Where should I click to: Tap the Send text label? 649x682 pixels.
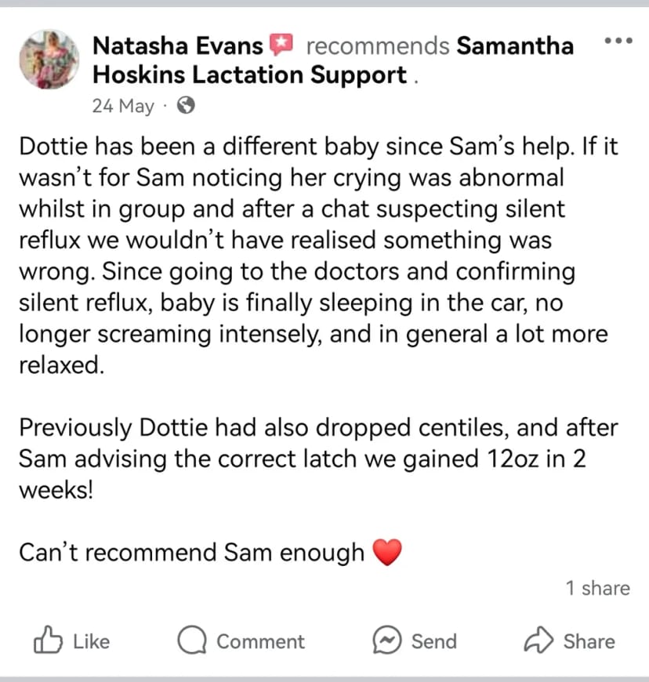pos(434,641)
